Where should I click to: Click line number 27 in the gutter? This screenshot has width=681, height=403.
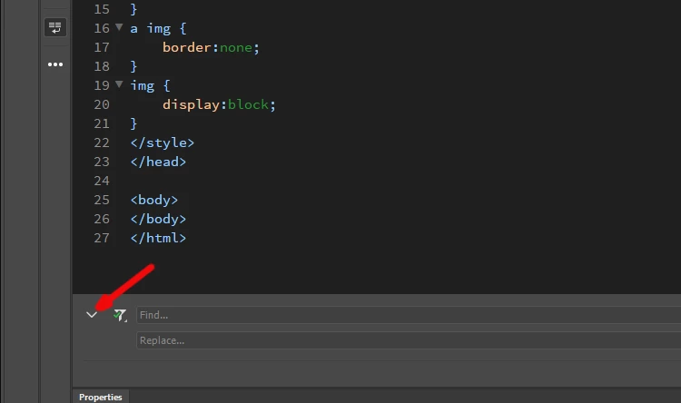tap(102, 238)
